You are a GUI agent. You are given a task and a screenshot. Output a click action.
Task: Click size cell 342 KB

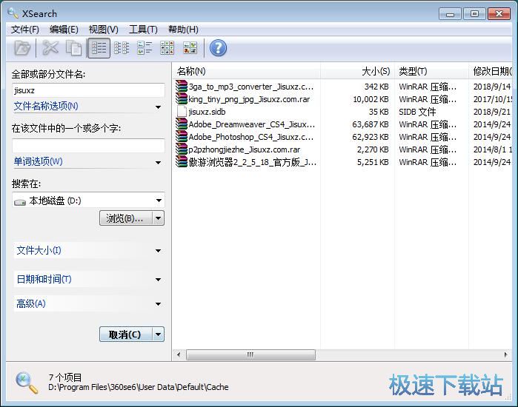pyautogui.click(x=376, y=87)
